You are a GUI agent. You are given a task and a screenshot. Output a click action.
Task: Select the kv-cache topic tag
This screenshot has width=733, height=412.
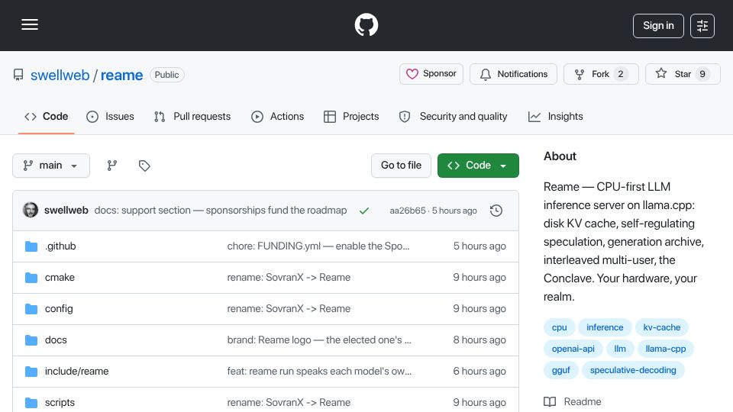pyautogui.click(x=661, y=327)
